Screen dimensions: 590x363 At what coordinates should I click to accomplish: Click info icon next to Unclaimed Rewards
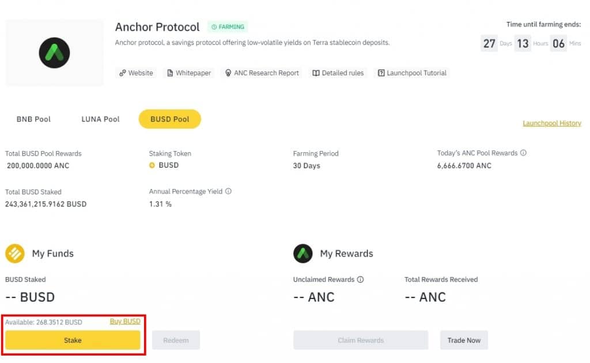pyautogui.click(x=361, y=279)
